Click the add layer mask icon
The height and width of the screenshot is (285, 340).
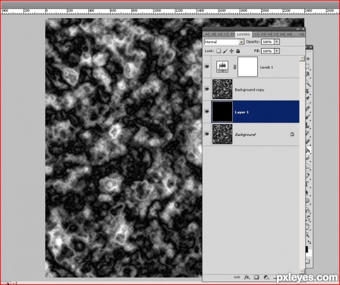[x=257, y=277]
